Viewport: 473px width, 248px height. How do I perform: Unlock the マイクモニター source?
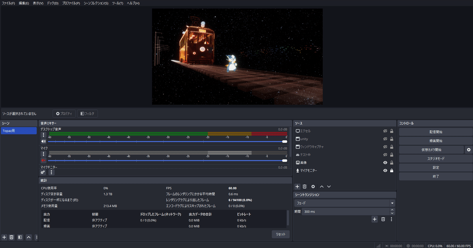[391, 170]
